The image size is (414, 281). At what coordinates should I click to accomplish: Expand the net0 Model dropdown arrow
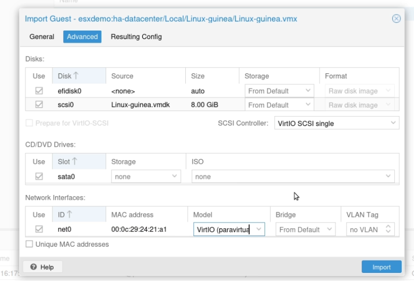259,229
